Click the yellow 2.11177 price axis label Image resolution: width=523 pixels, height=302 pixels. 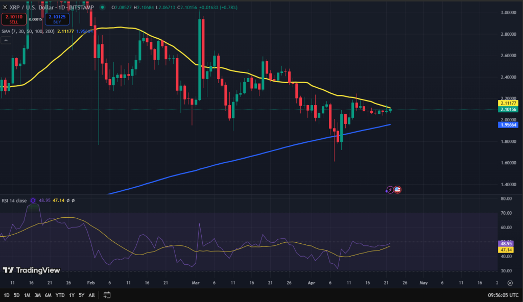[x=508, y=104]
